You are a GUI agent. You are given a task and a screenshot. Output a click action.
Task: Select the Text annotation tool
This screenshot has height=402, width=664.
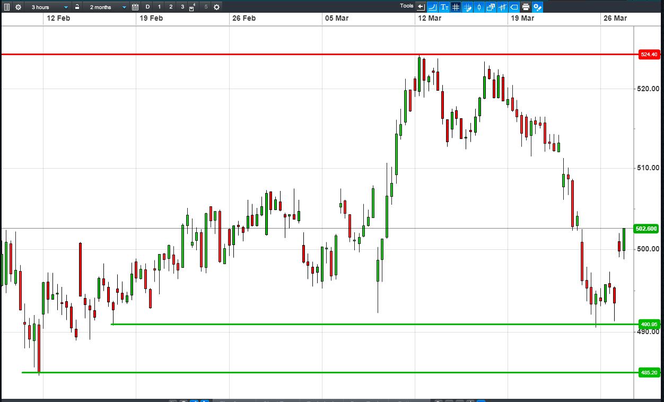point(444,7)
